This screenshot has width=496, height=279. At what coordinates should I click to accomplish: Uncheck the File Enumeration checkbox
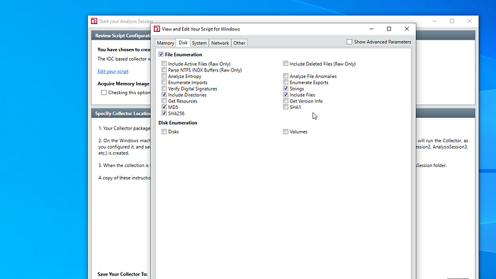pyautogui.click(x=161, y=55)
